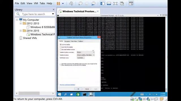Toggle the library sidebar view icon
181x101 pixels.
pos(102,4)
